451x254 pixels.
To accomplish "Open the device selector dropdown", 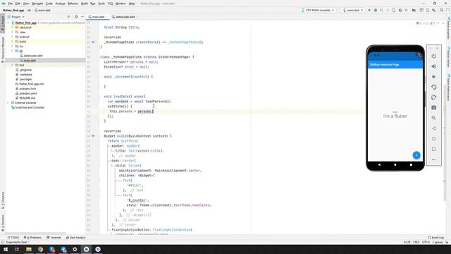I will 318,10.
